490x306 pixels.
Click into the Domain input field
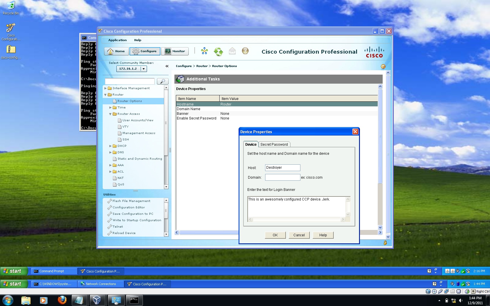(x=282, y=177)
